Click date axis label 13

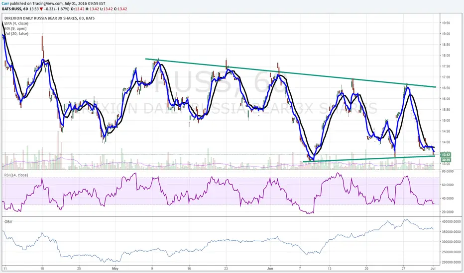tap(330, 269)
